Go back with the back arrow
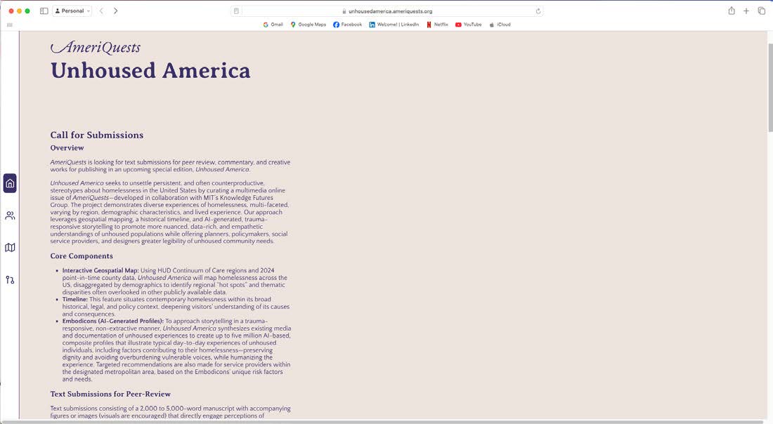This screenshot has width=773, height=424. pyautogui.click(x=102, y=11)
